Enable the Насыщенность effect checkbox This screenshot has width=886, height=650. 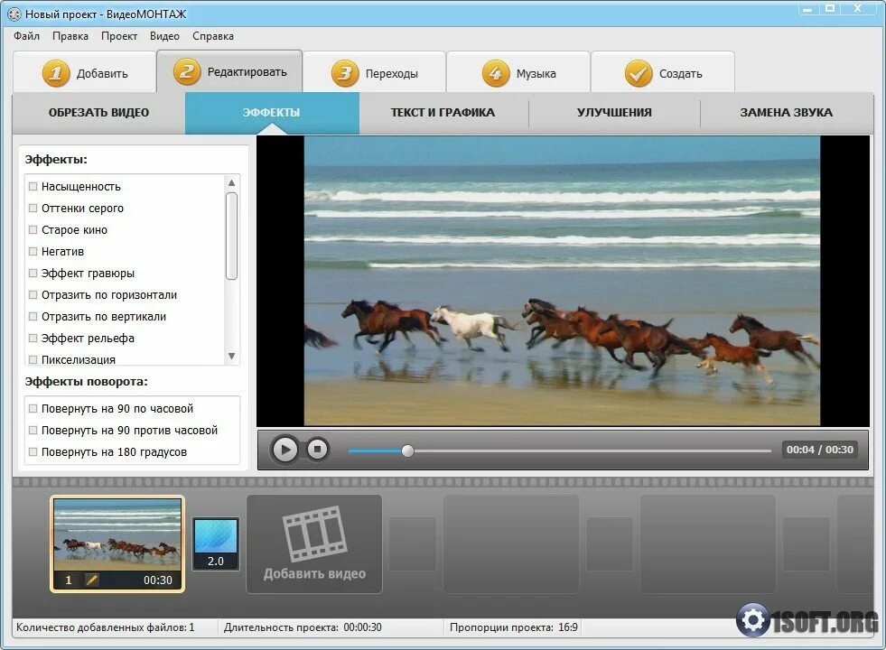33,186
